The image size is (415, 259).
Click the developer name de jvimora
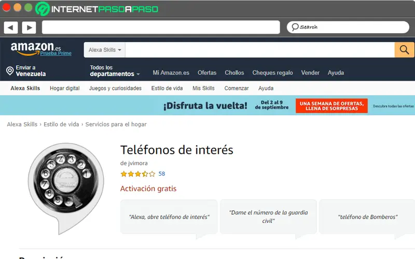134,163
